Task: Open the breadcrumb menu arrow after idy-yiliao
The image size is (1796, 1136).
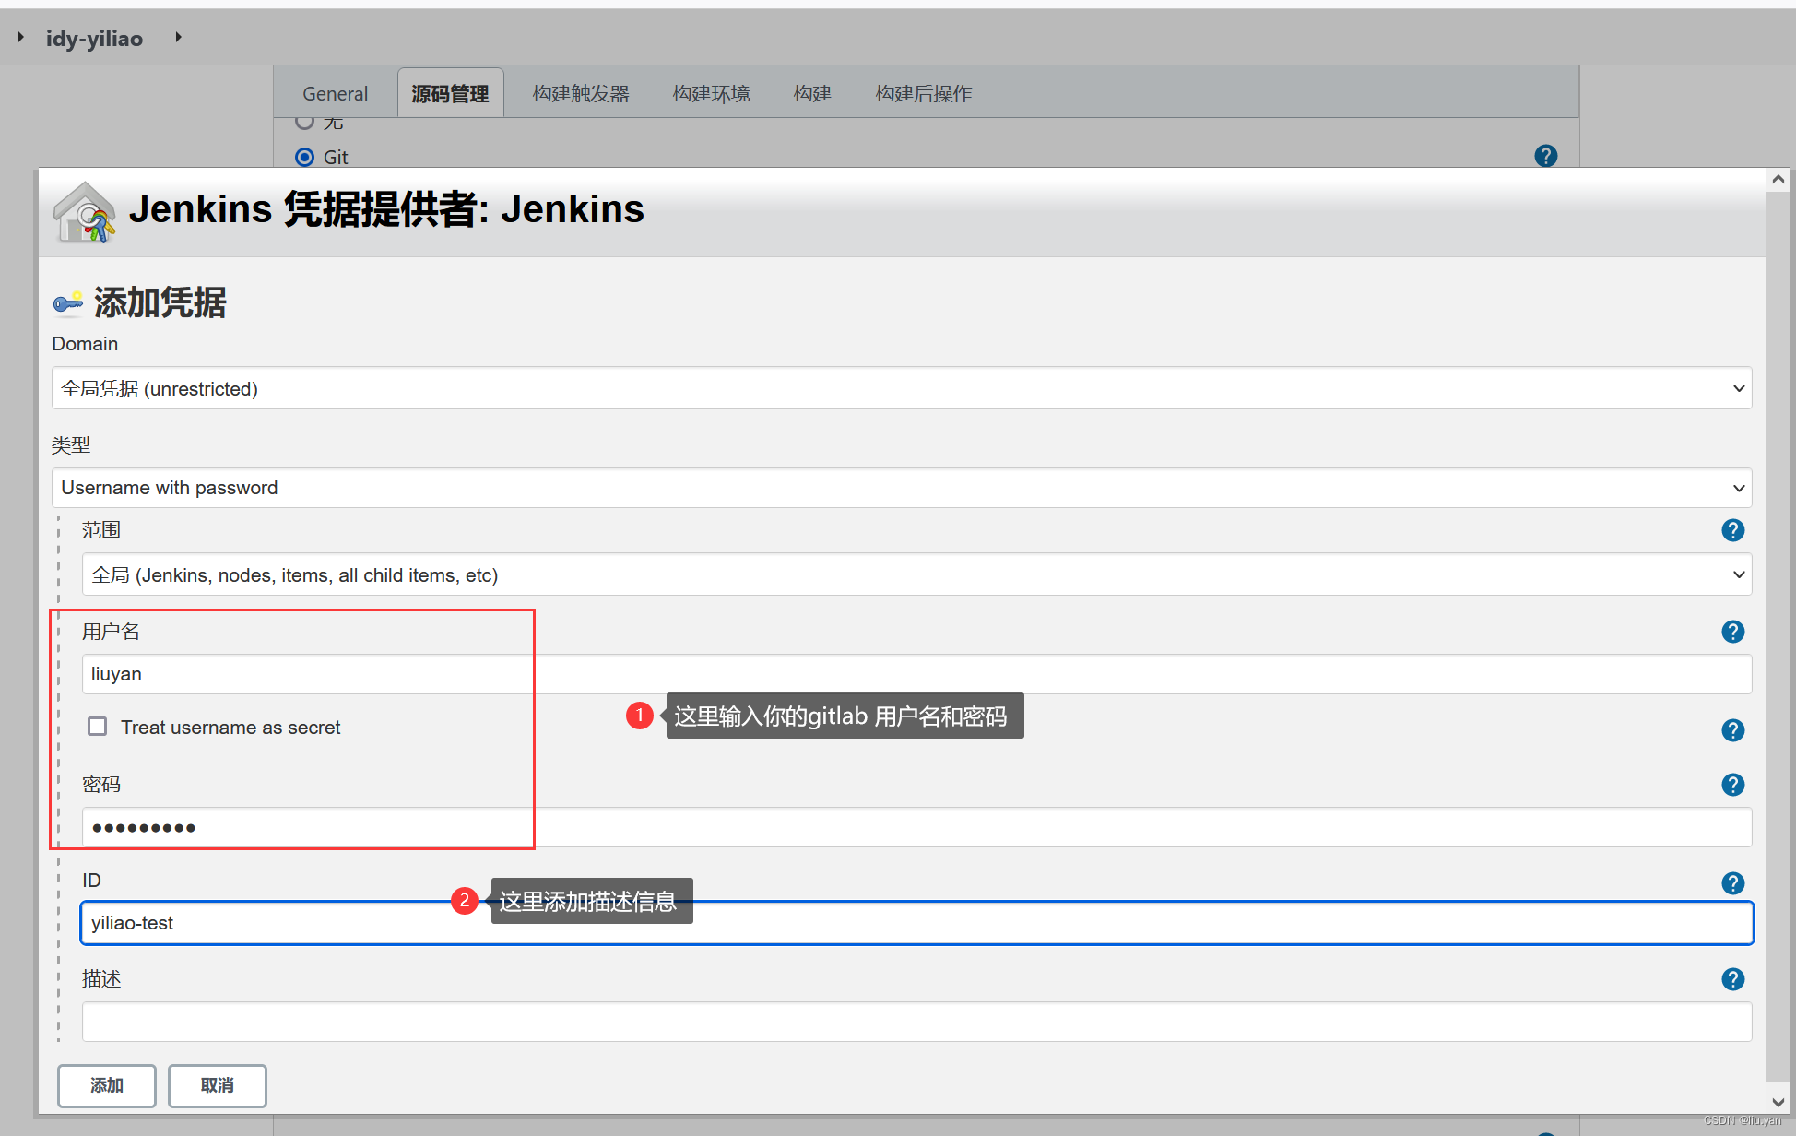Action: click(178, 37)
